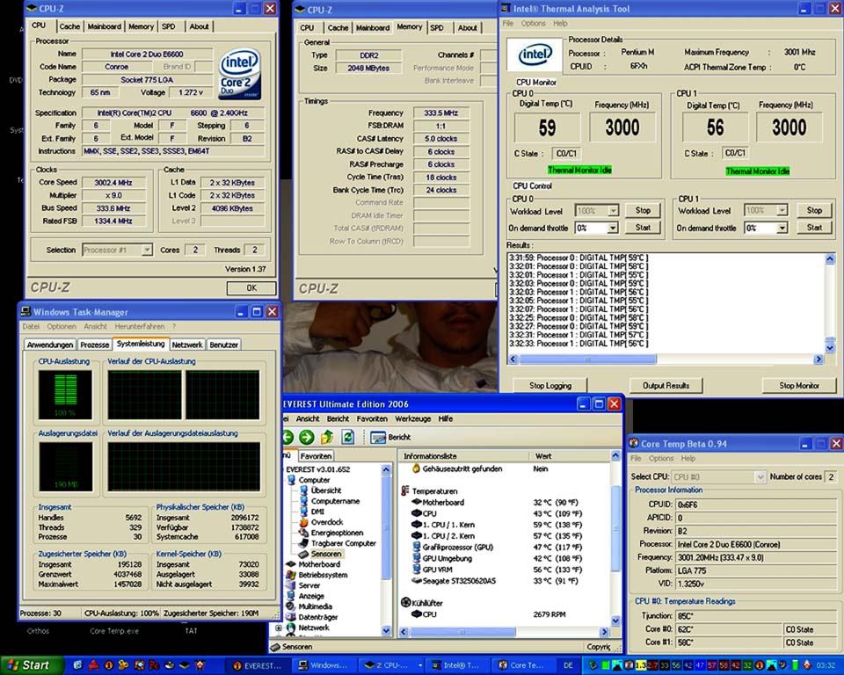Select Tragbarer Computer in EVEREST tree
Image resolution: width=844 pixels, height=675 pixels.
[344, 543]
